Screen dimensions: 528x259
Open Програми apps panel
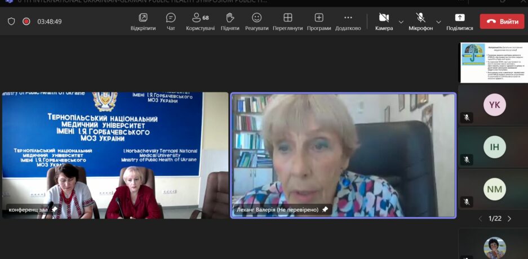click(x=319, y=21)
